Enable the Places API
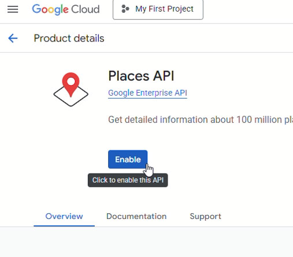The height and width of the screenshot is (257, 293). pos(128,160)
